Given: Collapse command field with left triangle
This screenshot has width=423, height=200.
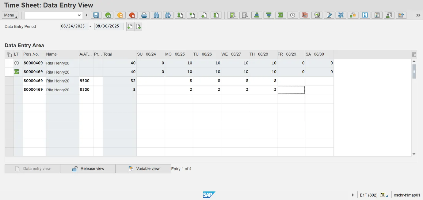Looking at the screenshot, I should tap(86, 15).
